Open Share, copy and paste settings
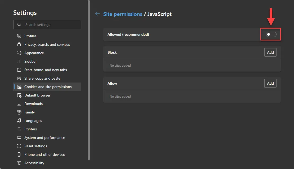The width and height of the screenshot is (294, 169). [47, 78]
